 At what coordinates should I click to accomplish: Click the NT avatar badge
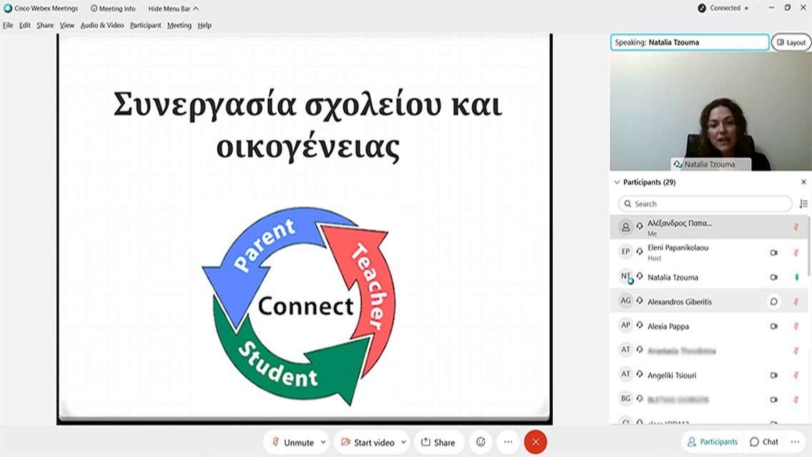coord(626,276)
